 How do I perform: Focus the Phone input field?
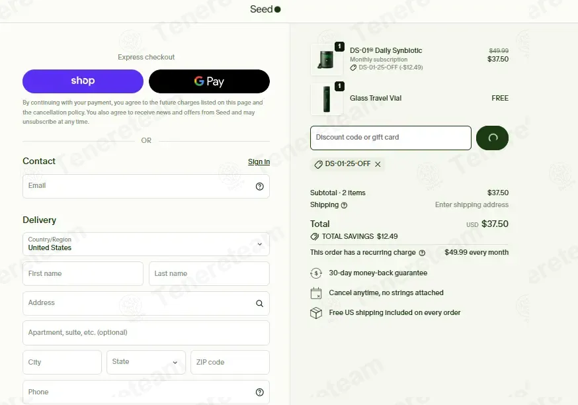[x=146, y=392]
